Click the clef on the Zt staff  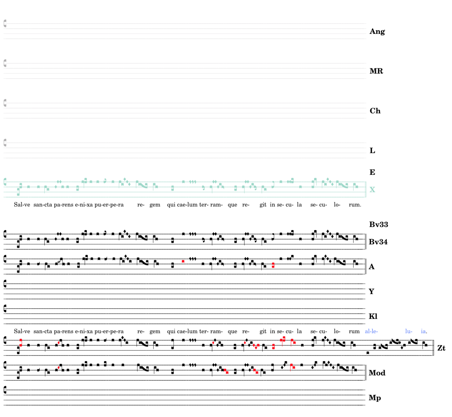pyautogui.click(x=5, y=340)
